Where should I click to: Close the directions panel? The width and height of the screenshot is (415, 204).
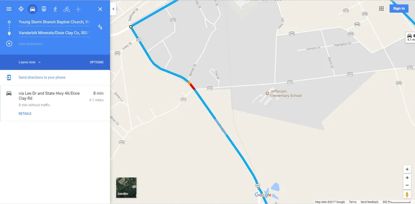coord(100,9)
